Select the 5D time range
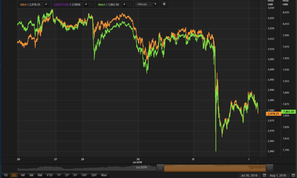Screen dimensions: 297x178 [x=14, y=175]
